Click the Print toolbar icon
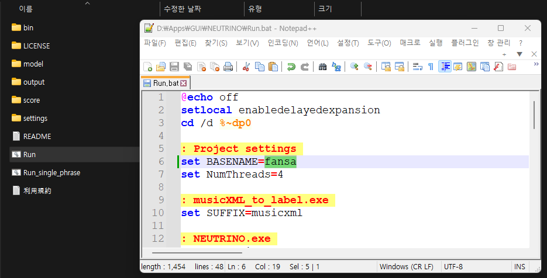This screenshot has height=278, width=547. [228, 67]
